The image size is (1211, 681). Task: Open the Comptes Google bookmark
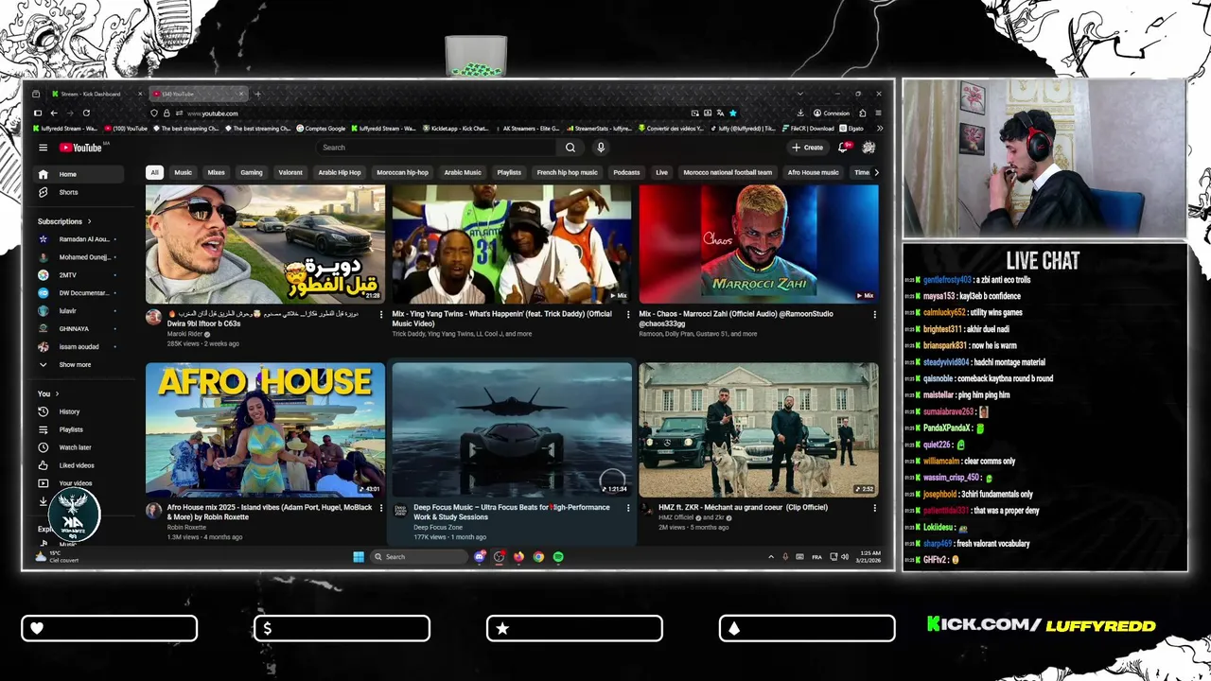click(321, 129)
